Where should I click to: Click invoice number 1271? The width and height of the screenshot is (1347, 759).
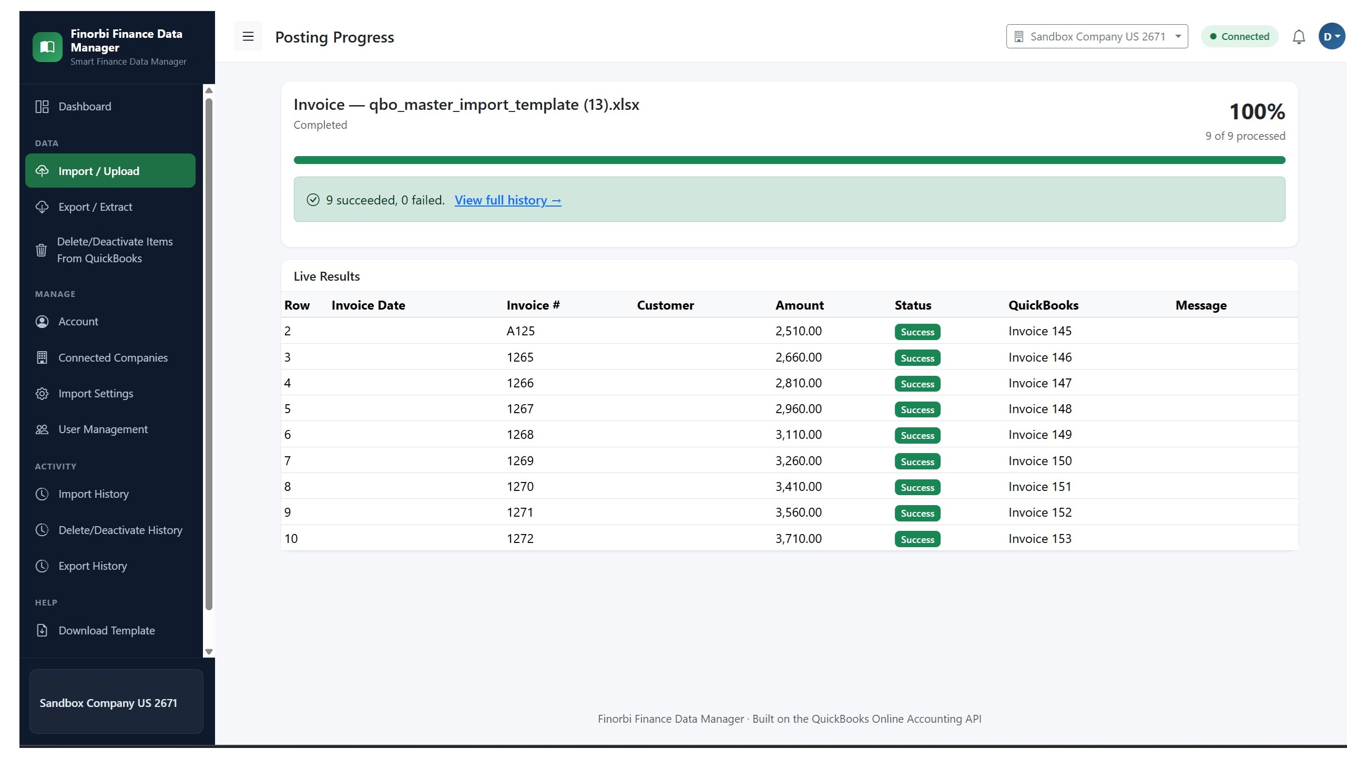point(519,512)
